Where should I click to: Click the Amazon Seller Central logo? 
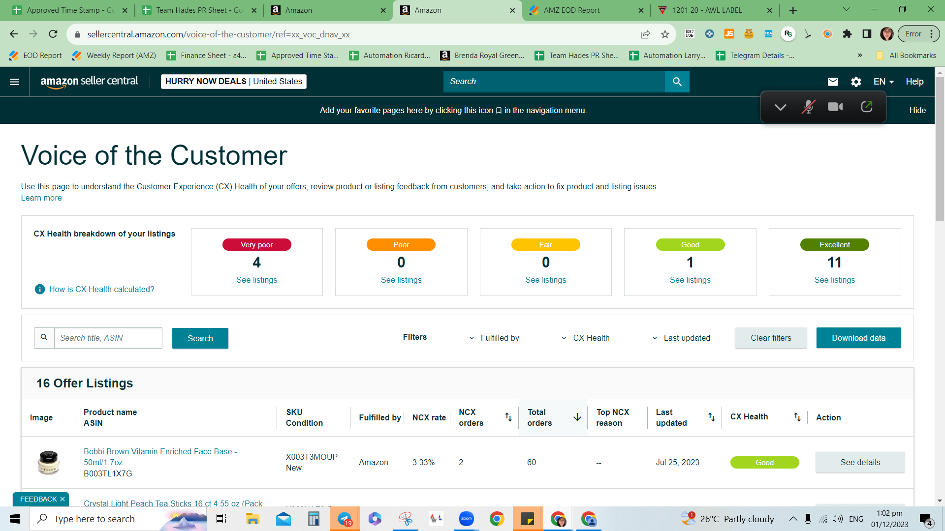click(x=89, y=82)
